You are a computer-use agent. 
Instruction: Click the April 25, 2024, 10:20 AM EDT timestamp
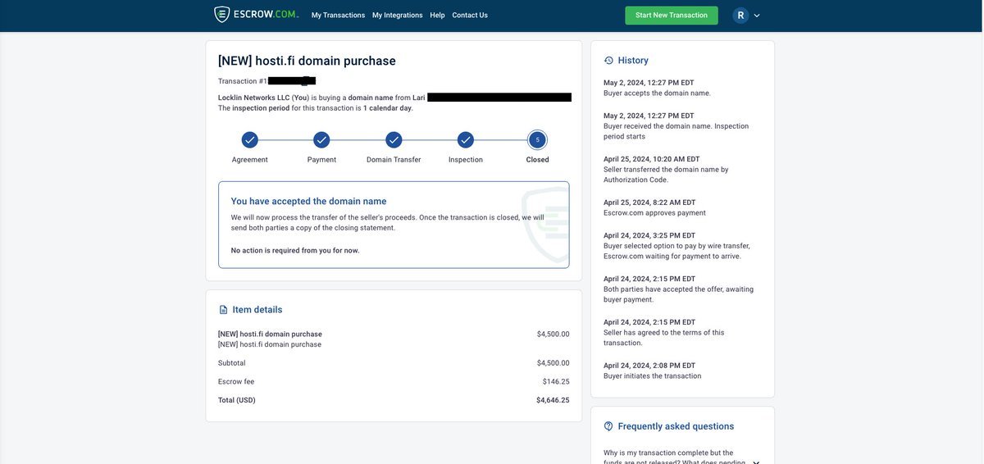coord(652,159)
